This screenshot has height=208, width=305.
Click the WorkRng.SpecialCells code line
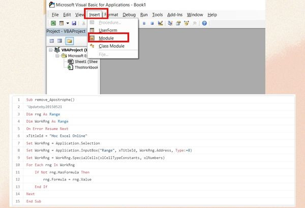click(96, 158)
